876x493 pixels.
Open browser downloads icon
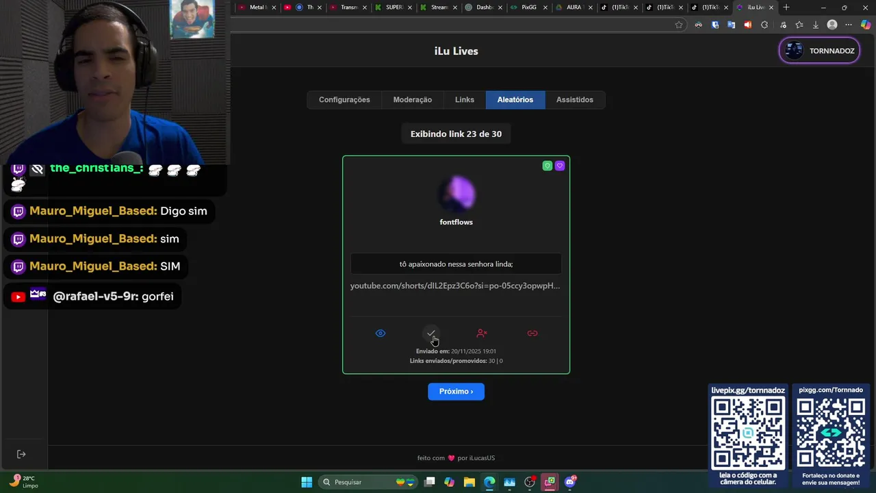coord(816,25)
